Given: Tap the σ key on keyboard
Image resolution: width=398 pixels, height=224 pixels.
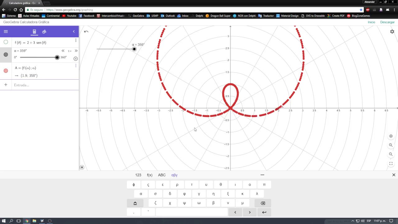Looking at the screenshot, I should (x=155, y=194).
